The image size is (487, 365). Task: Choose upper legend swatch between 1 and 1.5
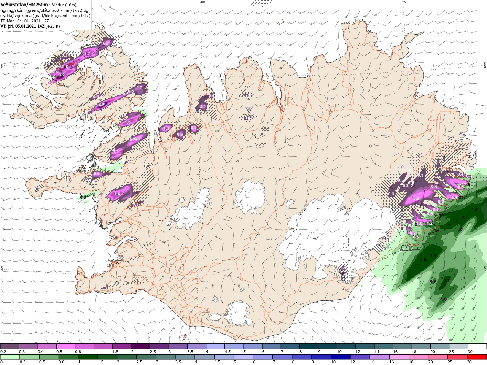(x=103, y=346)
